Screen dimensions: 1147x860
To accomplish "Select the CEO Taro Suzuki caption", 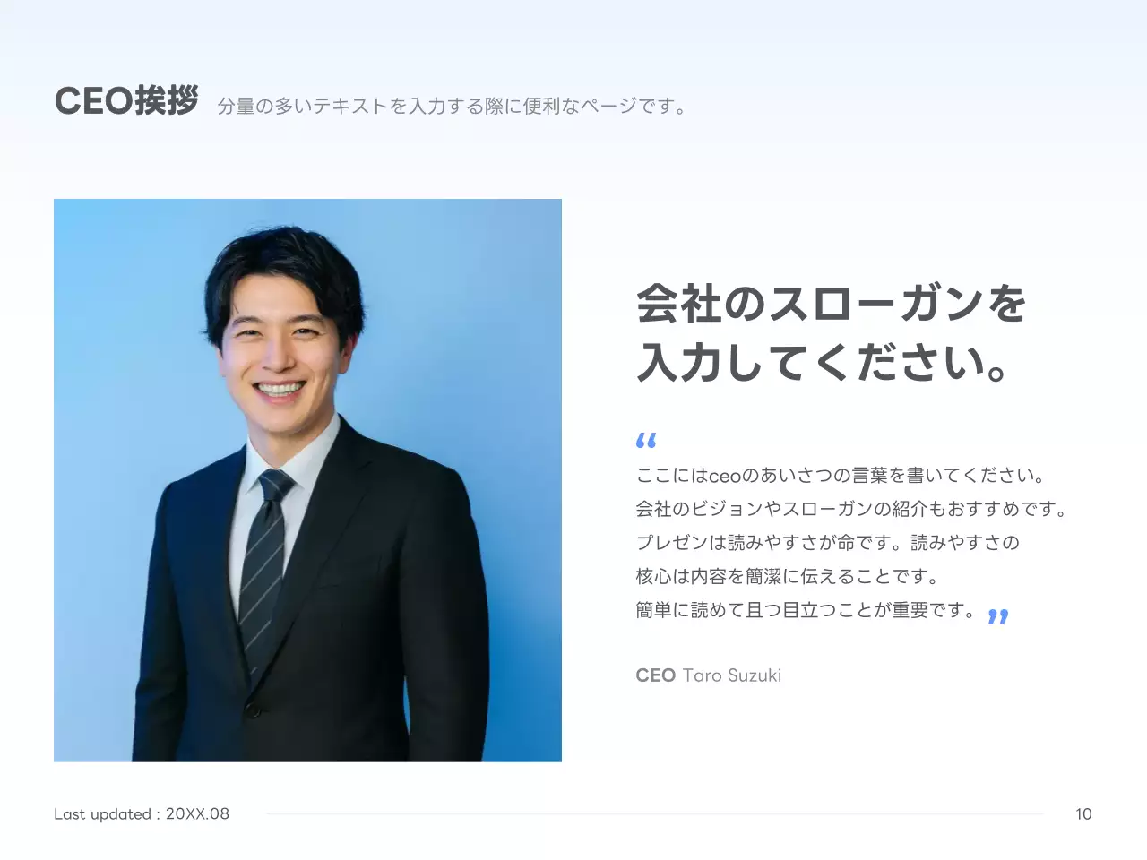I will point(709,675).
